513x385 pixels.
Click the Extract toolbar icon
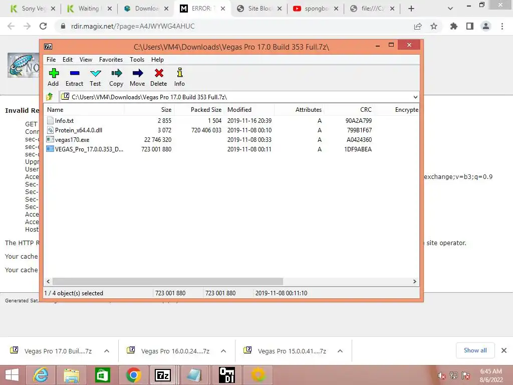pos(75,73)
